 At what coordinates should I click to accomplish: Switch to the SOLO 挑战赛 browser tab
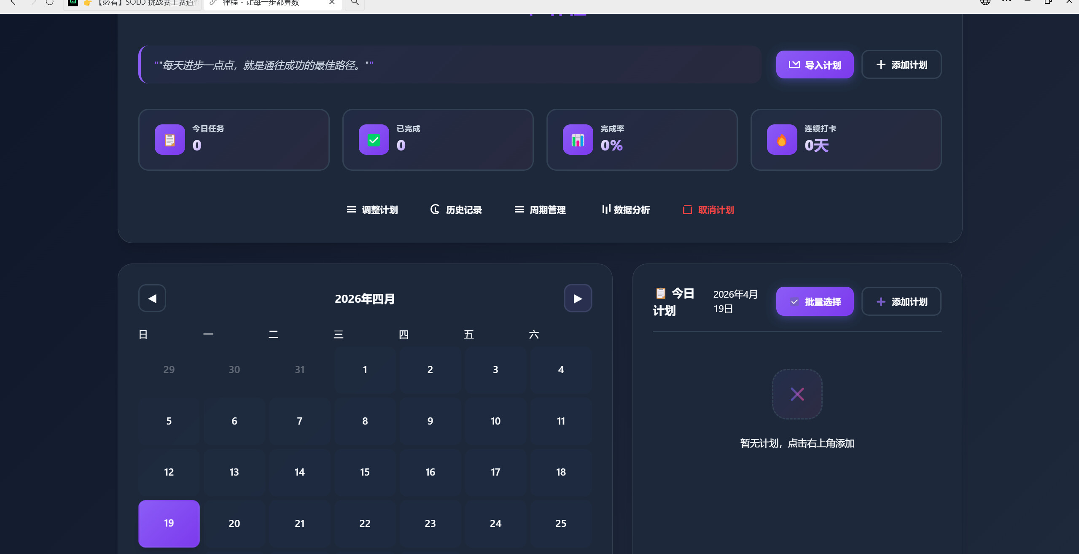(x=135, y=3)
